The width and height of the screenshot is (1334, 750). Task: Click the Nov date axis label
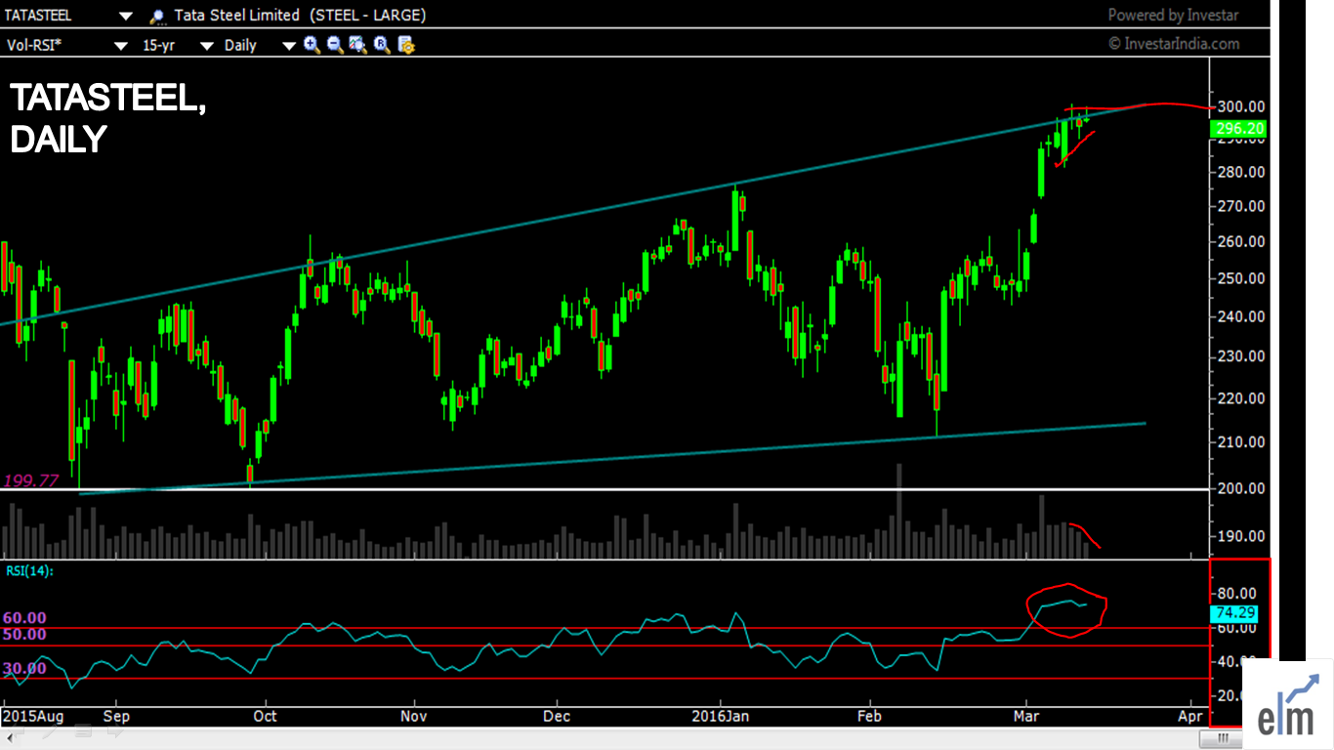(415, 716)
